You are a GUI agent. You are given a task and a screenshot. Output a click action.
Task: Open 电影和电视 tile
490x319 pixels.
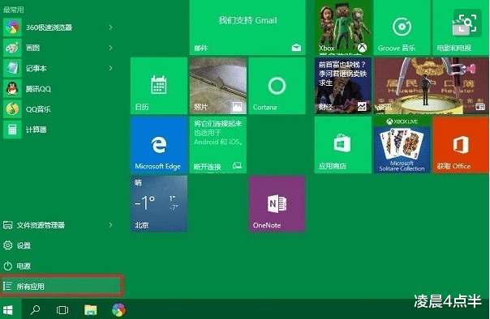click(x=461, y=28)
